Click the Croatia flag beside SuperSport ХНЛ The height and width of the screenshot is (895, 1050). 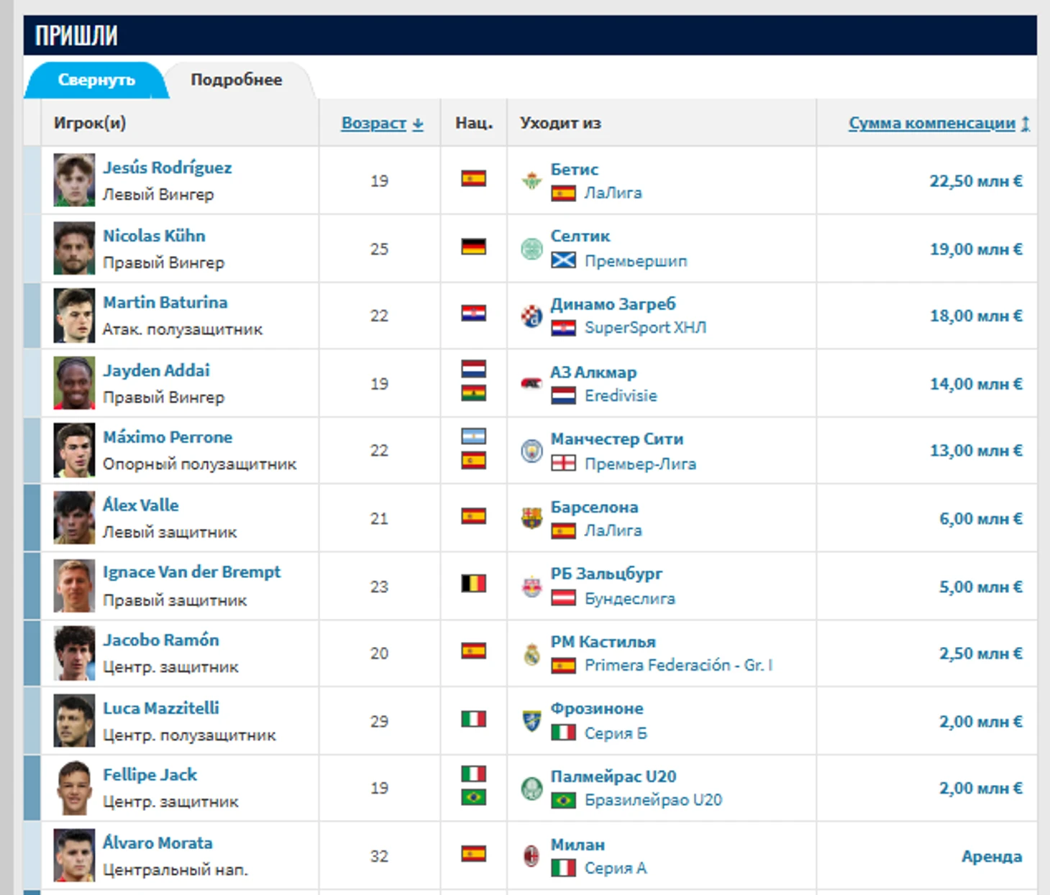pyautogui.click(x=564, y=328)
